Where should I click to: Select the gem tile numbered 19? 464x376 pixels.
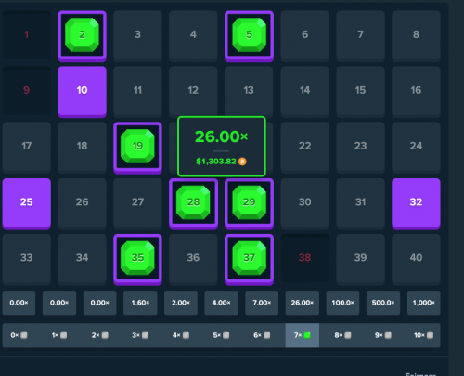pyautogui.click(x=137, y=147)
